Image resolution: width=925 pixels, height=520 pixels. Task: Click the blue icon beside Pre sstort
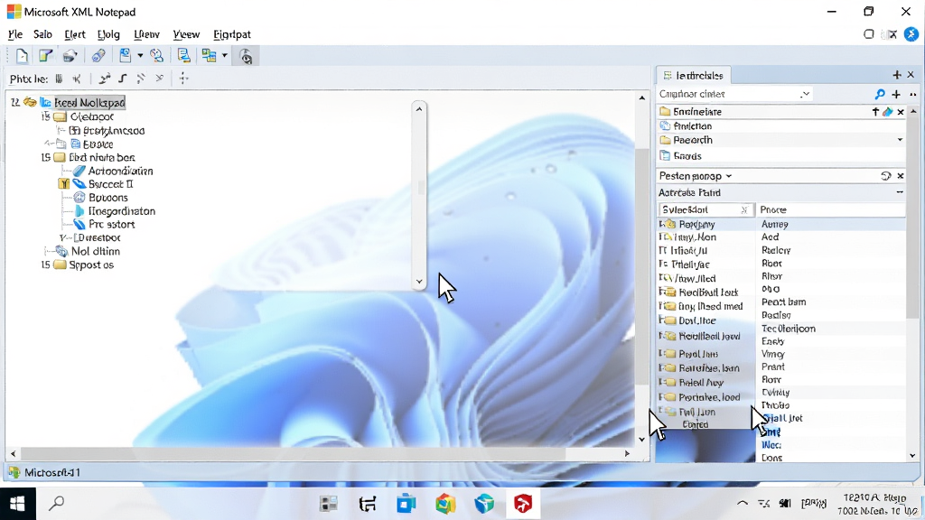point(79,224)
